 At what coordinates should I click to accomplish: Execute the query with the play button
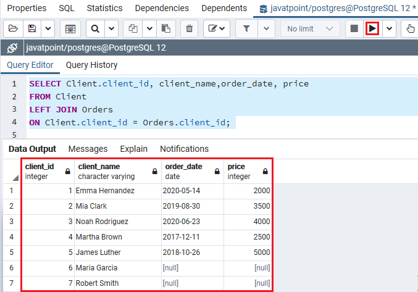372,28
